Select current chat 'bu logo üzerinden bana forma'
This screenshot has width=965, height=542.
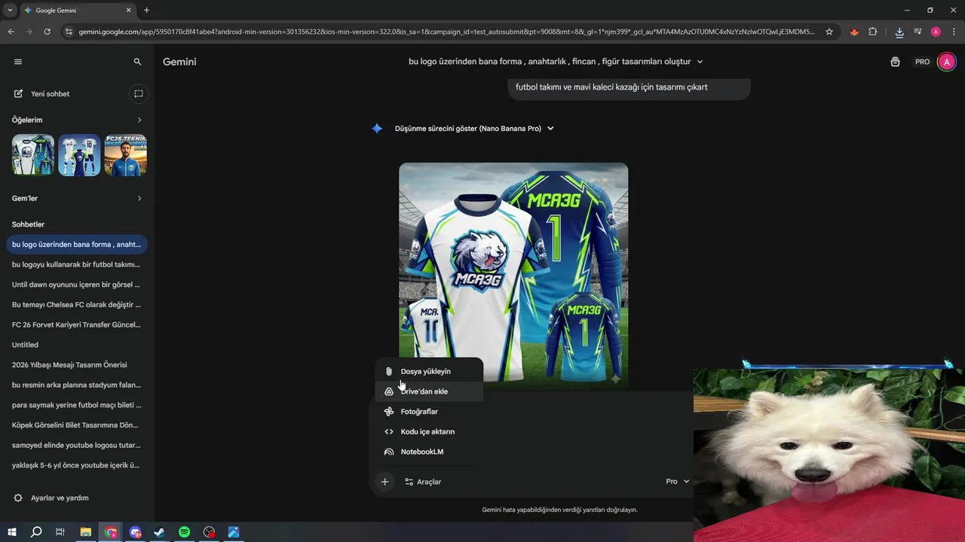click(76, 245)
